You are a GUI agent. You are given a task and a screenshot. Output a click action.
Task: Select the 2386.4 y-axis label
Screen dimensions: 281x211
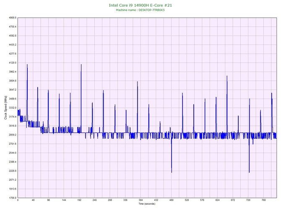point(13,162)
